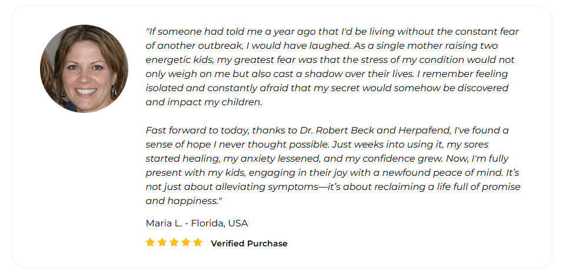Viewport: 562px width, 274px height.
Task: Click the second gold rating star
Action: [x=162, y=242]
